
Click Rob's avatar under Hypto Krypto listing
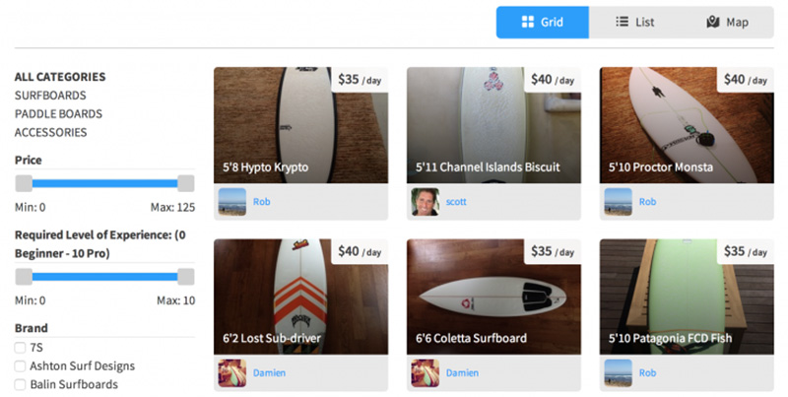coord(232,202)
